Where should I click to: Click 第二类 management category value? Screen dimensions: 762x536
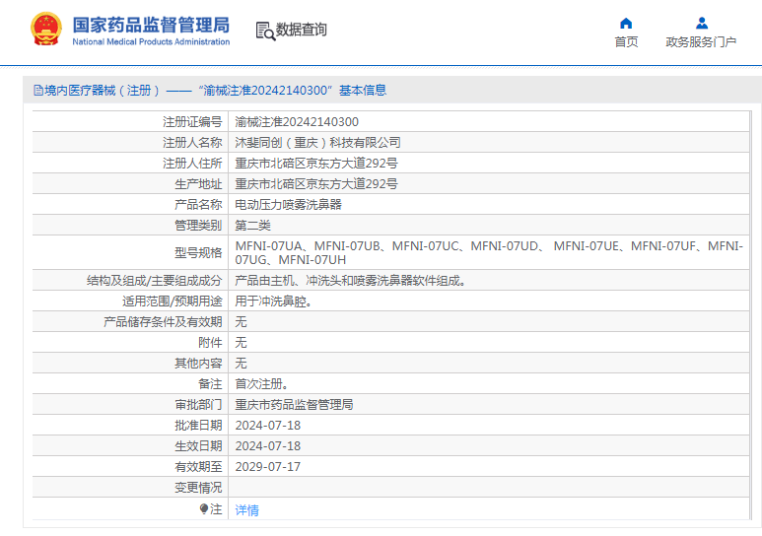point(252,225)
